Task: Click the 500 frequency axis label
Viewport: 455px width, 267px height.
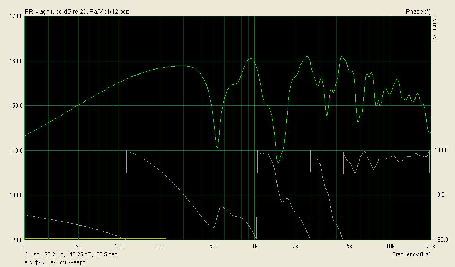Action: [214, 246]
